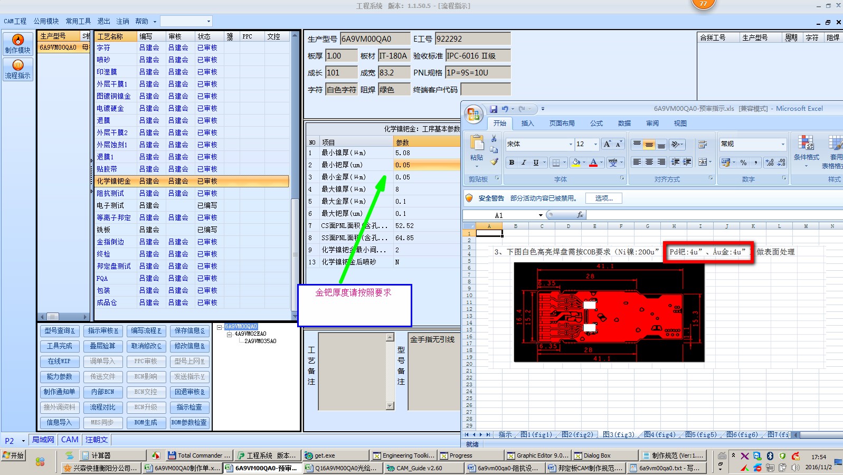Toggle align text left
The image size is (843, 475).
point(637,162)
